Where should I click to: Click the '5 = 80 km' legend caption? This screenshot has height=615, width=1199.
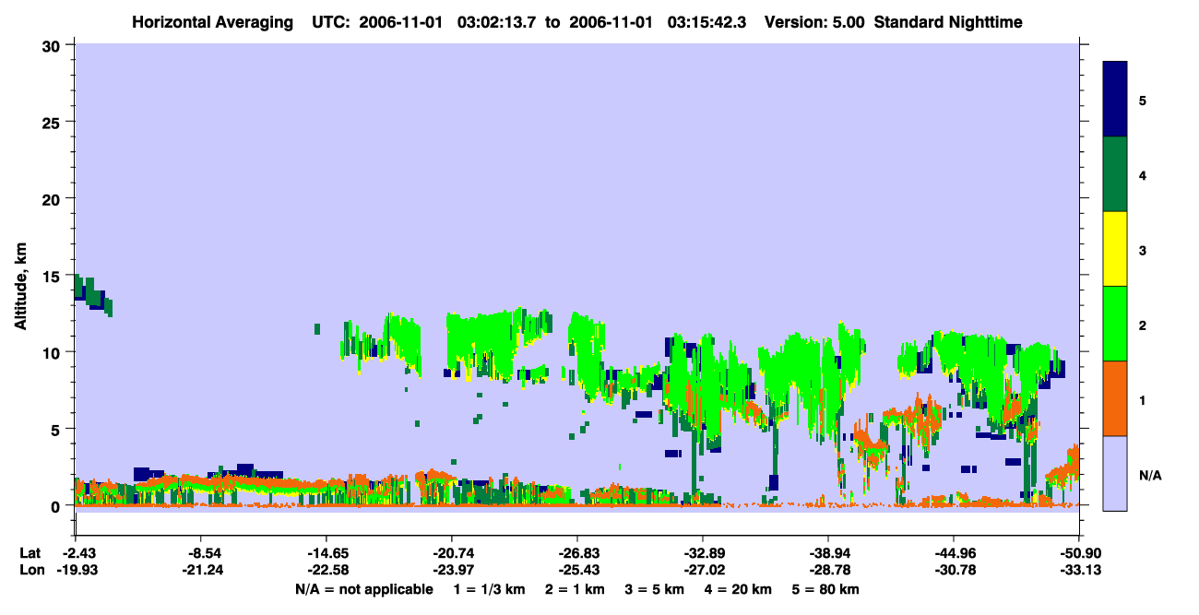[826, 589]
